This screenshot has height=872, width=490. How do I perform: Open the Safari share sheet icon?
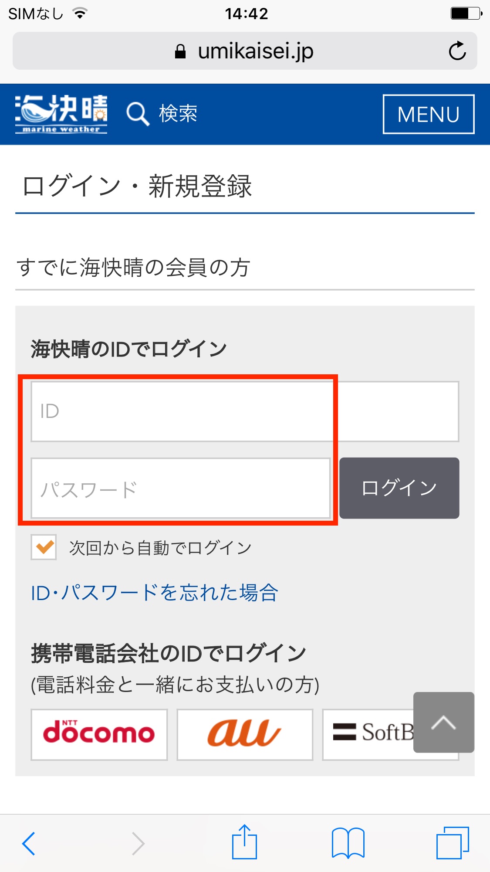[244, 841]
